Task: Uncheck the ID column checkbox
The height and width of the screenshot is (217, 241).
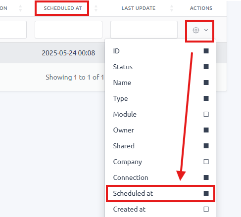Action: point(206,51)
